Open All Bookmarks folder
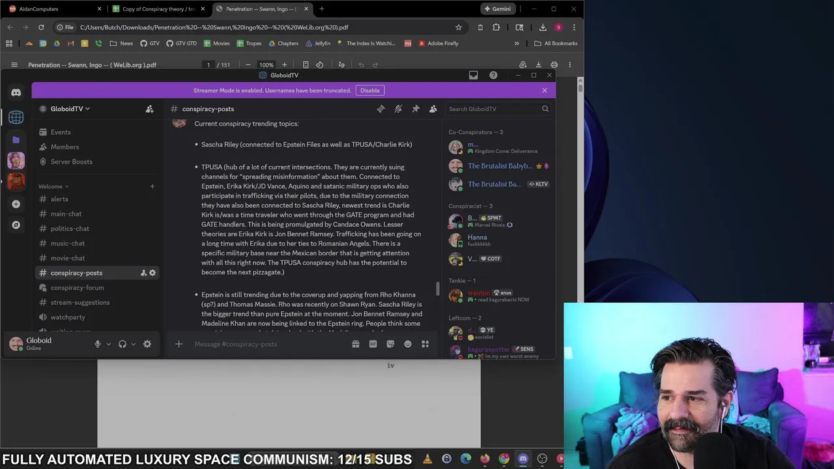This screenshot has width=834, height=469. point(556,44)
